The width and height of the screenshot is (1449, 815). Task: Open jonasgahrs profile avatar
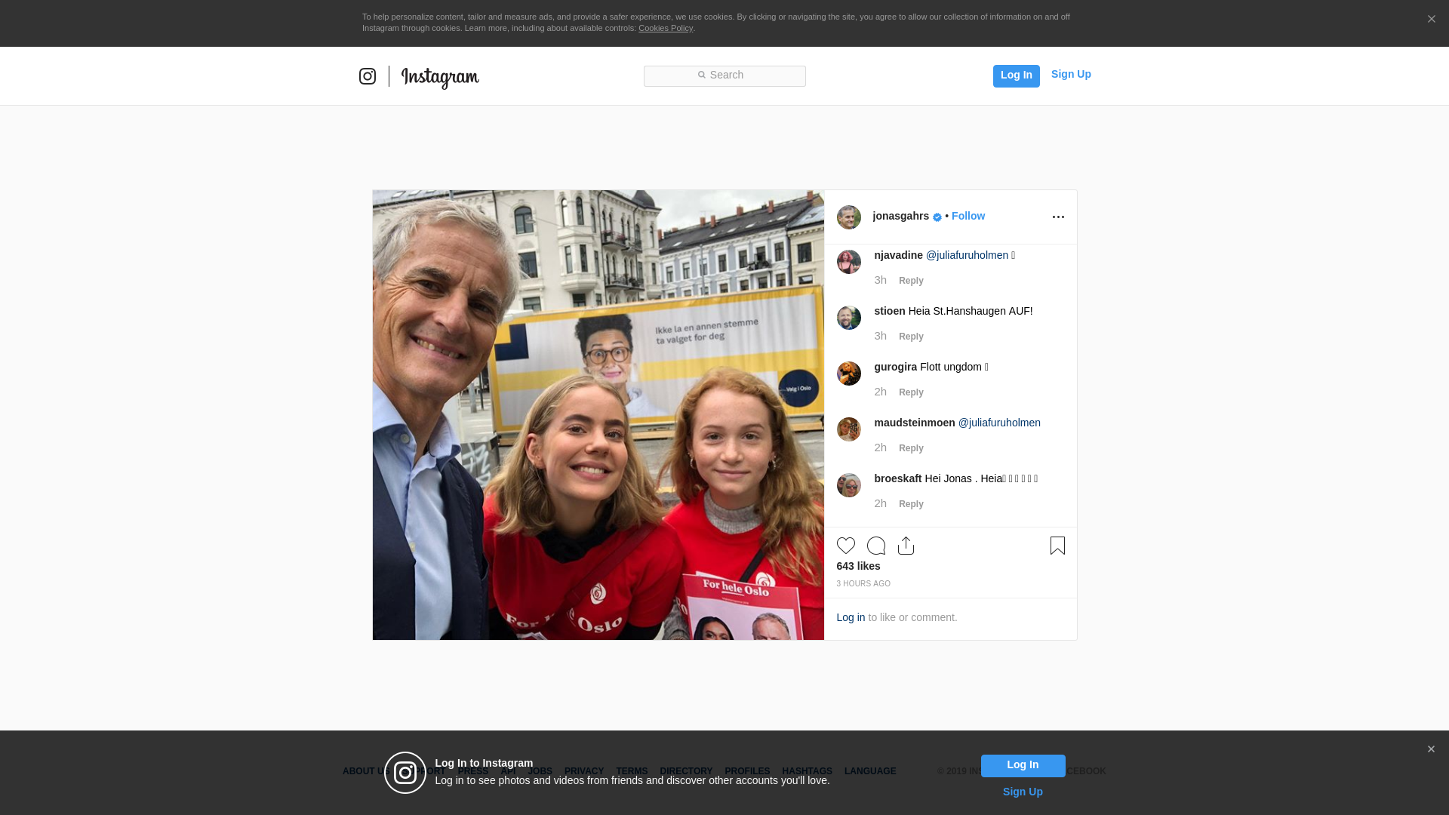tap(849, 217)
